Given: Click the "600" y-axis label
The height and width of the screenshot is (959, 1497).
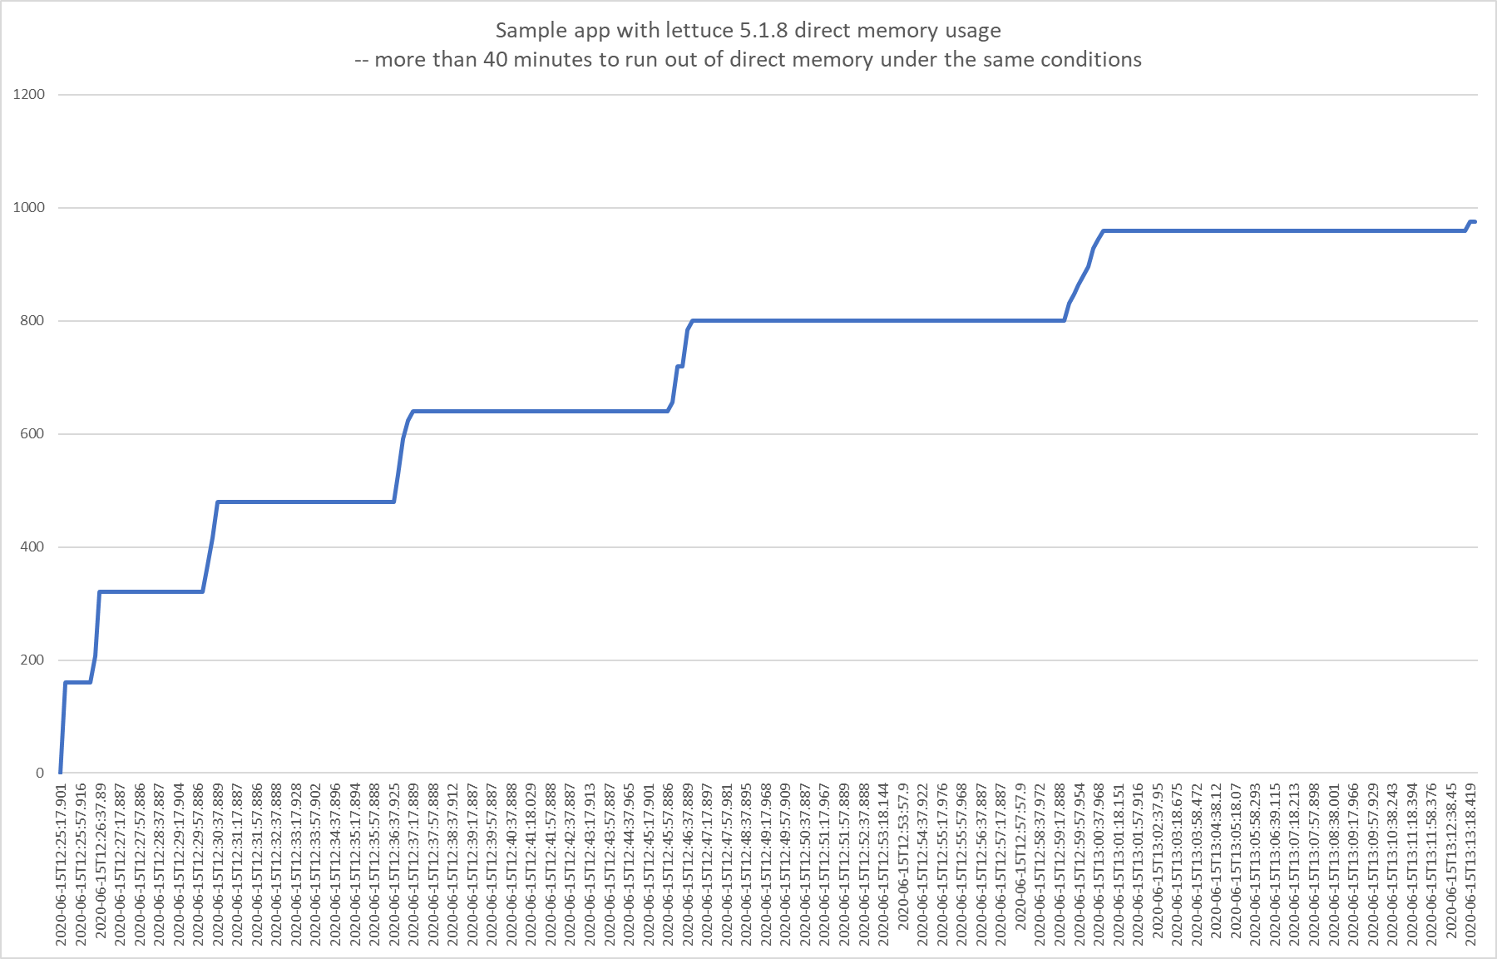Looking at the screenshot, I should coord(32,434).
